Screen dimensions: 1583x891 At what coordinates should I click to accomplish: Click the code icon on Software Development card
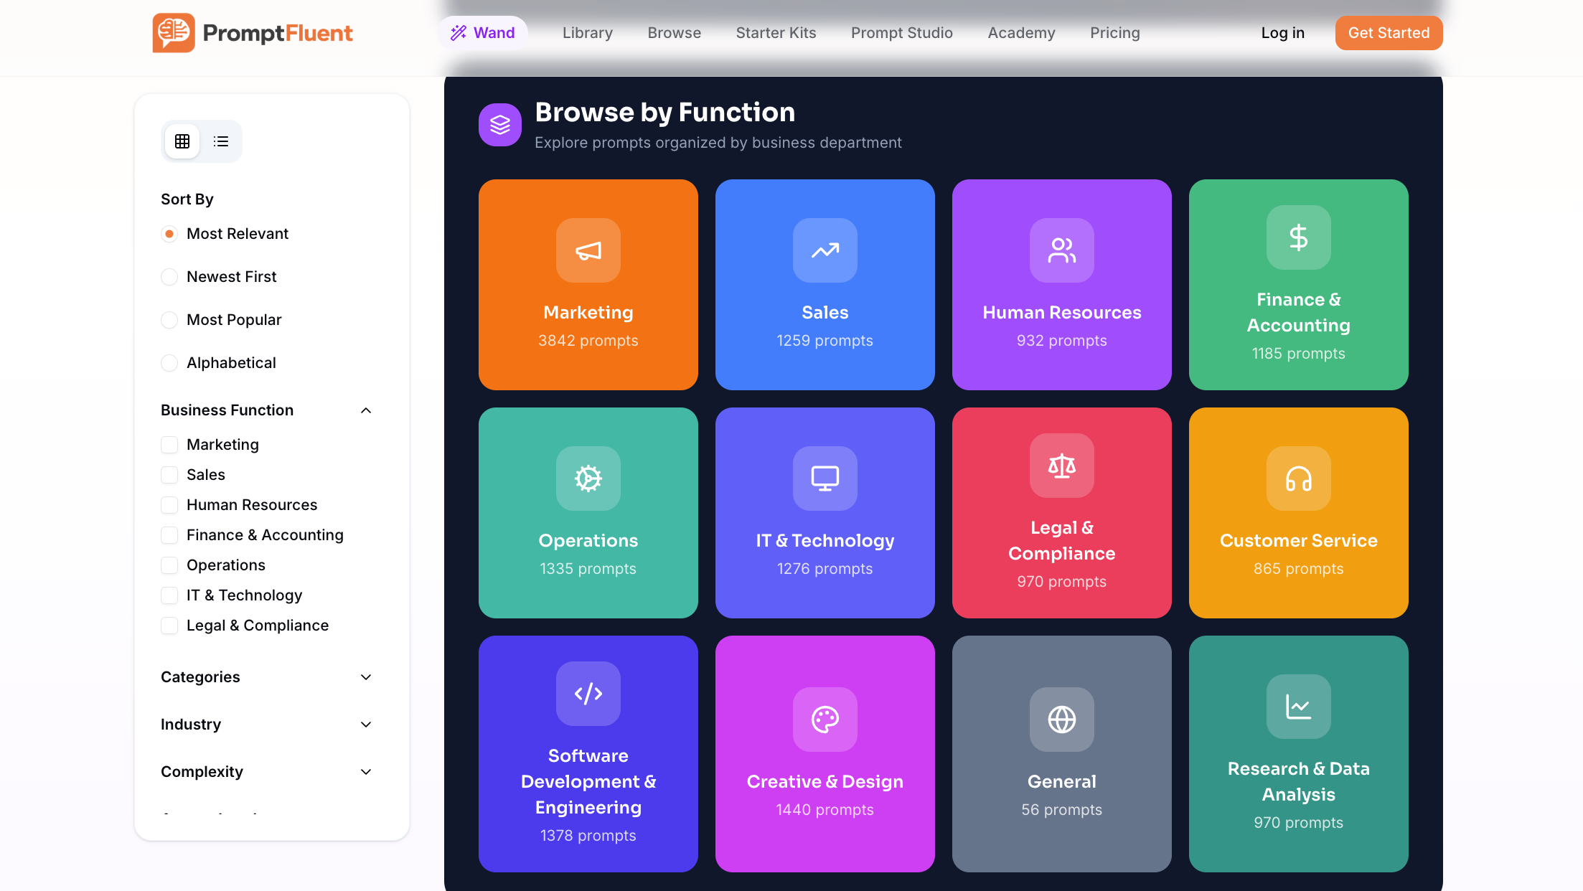[x=588, y=693]
